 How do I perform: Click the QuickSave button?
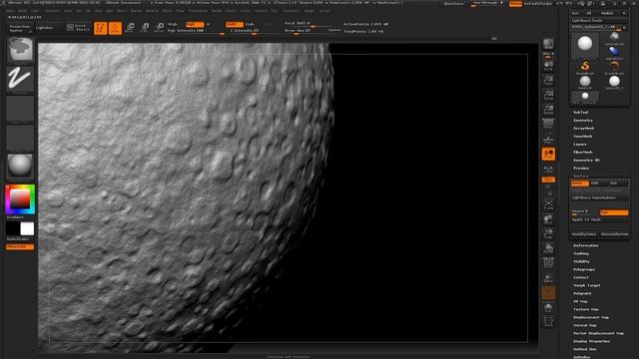453,3
